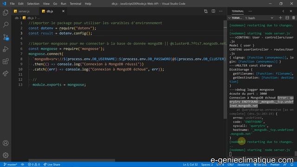The width and height of the screenshot is (297, 167).
Task: Click 'DB_PASSWORD' in connection string
Action: click(x=159, y=59)
